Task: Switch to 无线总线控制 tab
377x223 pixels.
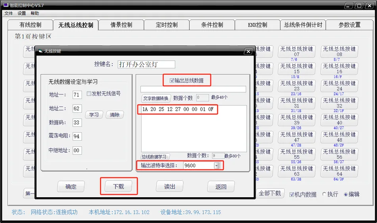Action: tap(76, 25)
